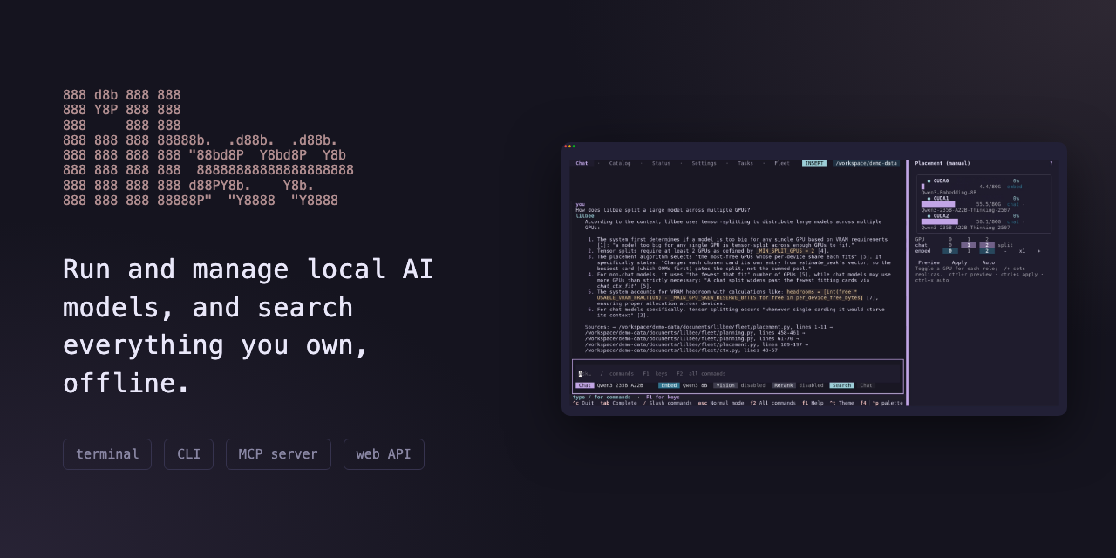
Task: Focus the chat command input field
Action: pyautogui.click(x=738, y=373)
